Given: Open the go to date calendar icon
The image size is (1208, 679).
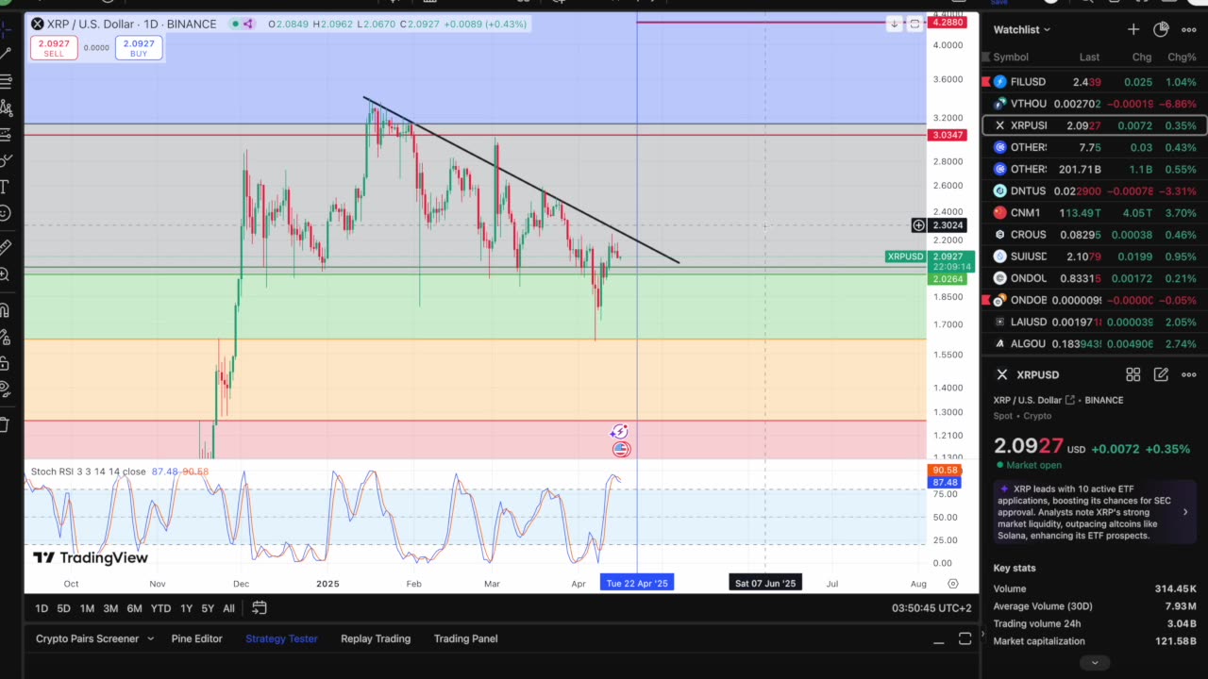Looking at the screenshot, I should 260,608.
